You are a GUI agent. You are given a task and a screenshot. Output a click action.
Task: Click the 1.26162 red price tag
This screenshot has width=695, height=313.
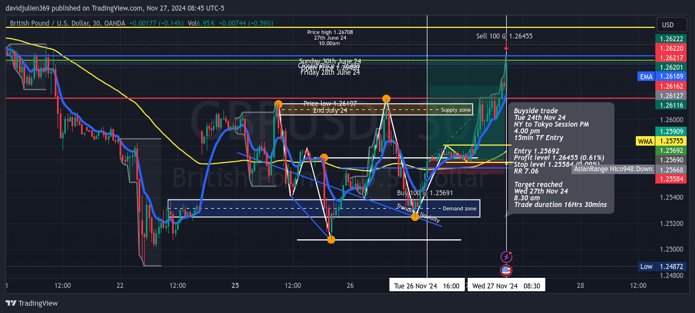click(671, 86)
